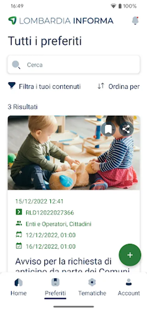
Task: Tap the Lombardia Informa logo
Action: tap(61, 21)
